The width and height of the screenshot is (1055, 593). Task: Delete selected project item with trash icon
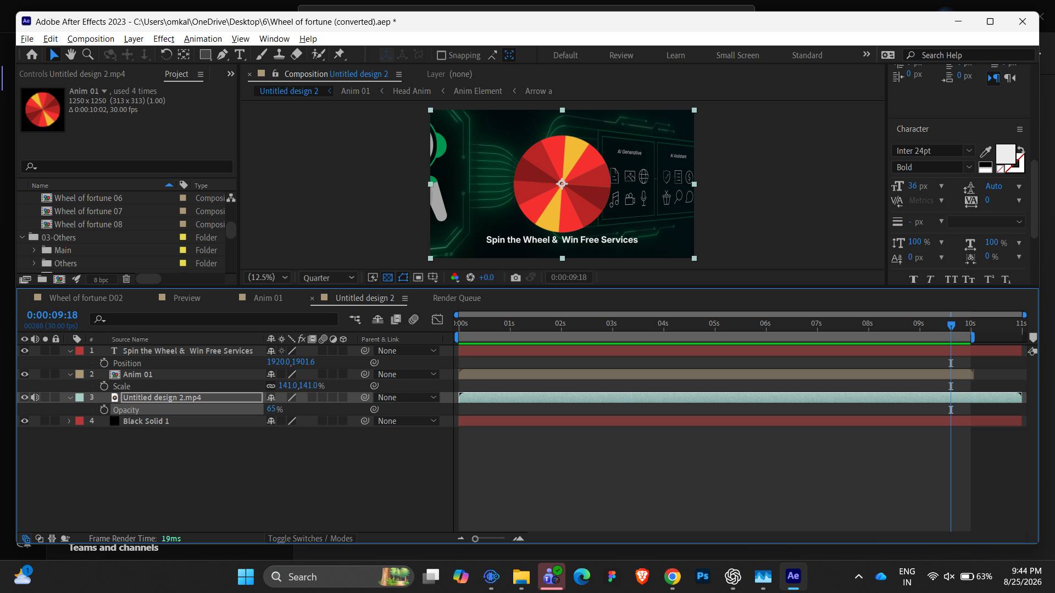pyautogui.click(x=126, y=279)
